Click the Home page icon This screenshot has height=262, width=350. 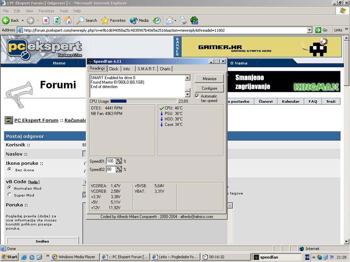coord(68,20)
